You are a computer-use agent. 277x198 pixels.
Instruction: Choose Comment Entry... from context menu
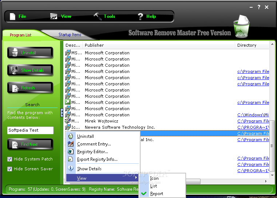[103, 144]
